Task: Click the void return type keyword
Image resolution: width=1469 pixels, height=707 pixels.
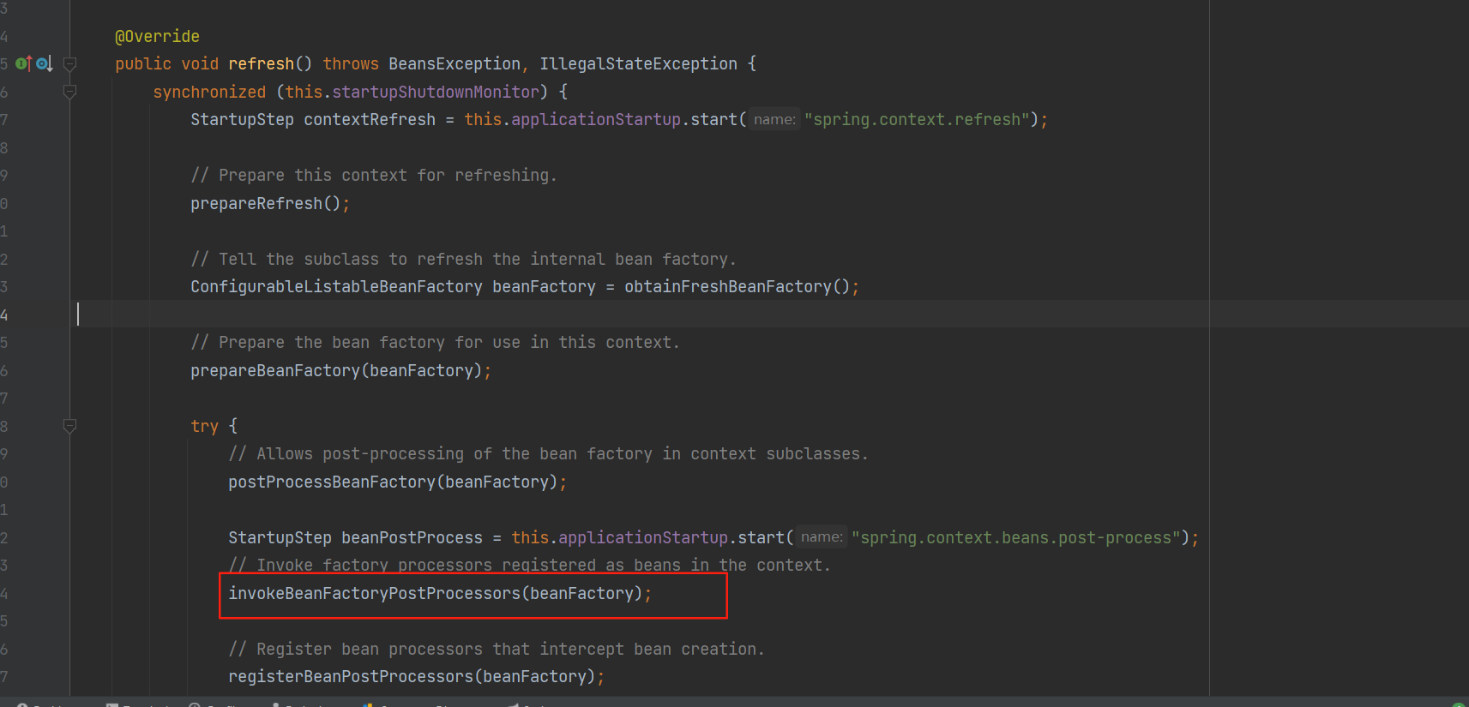Action: click(200, 63)
